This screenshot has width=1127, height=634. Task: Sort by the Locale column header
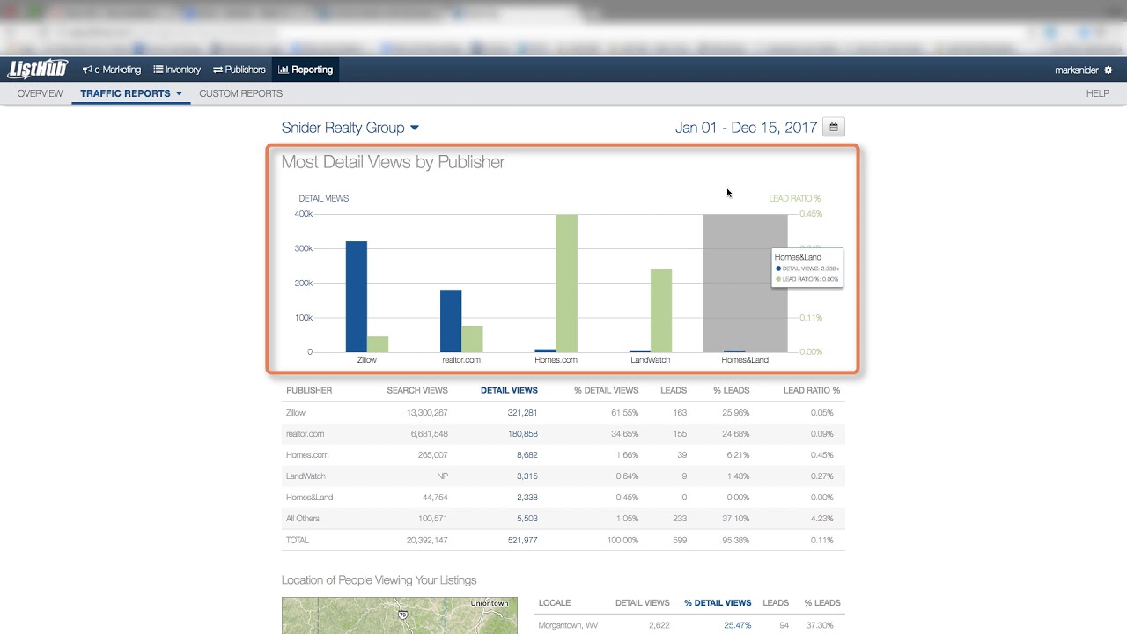point(555,603)
